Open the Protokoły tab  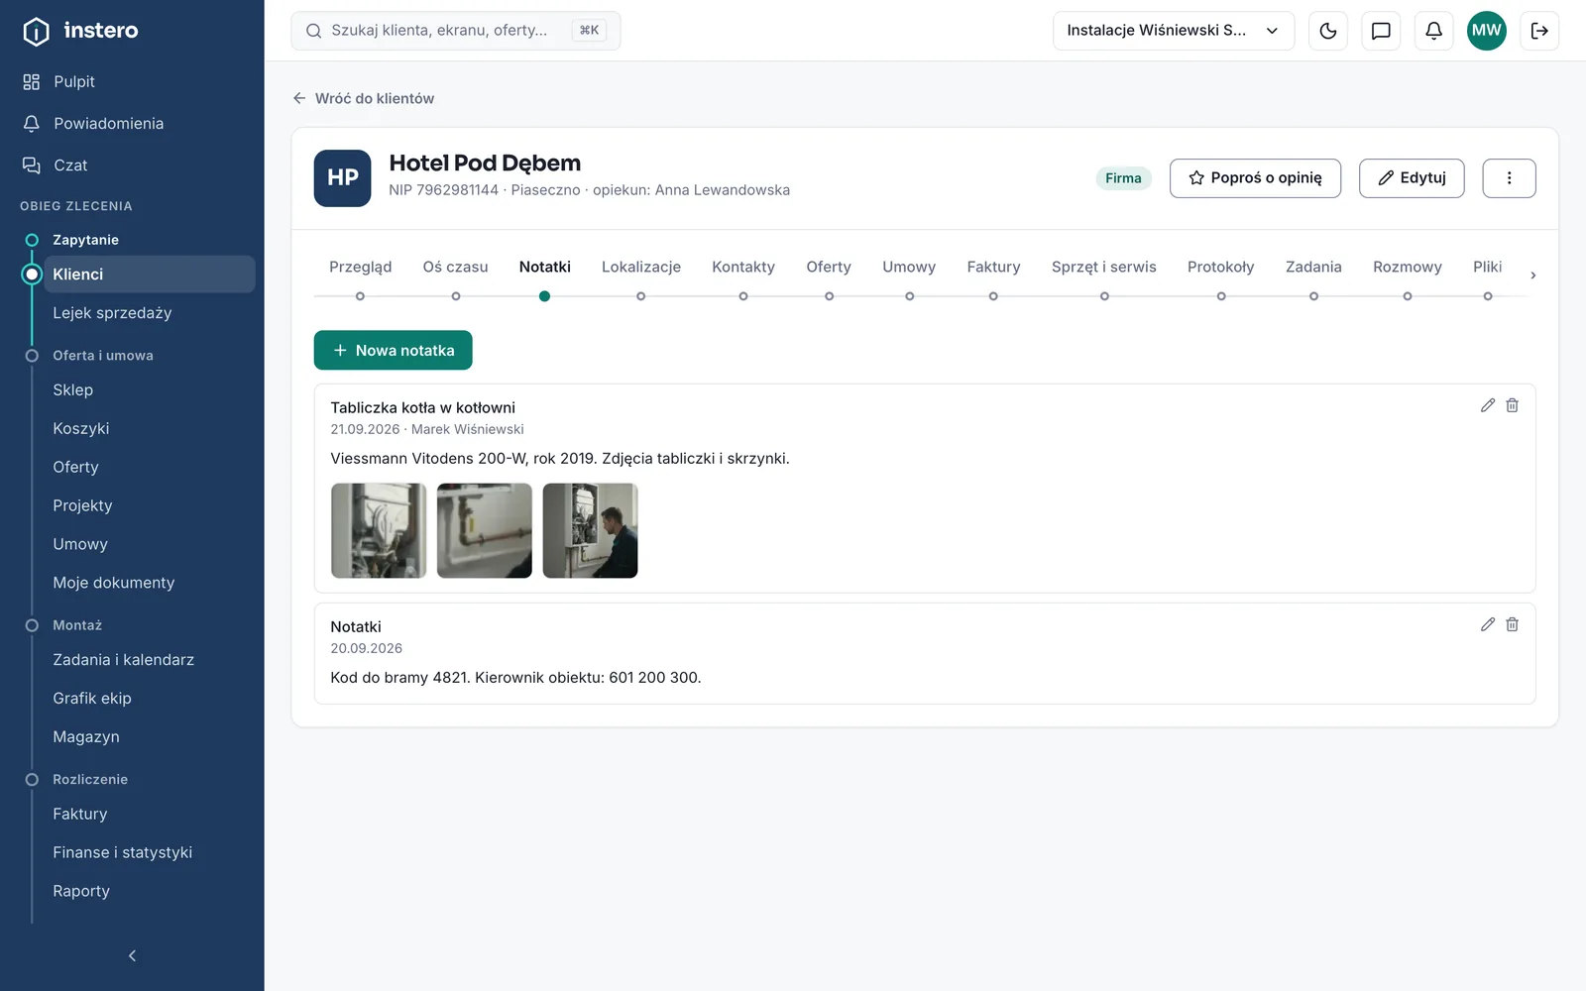pos(1221,268)
